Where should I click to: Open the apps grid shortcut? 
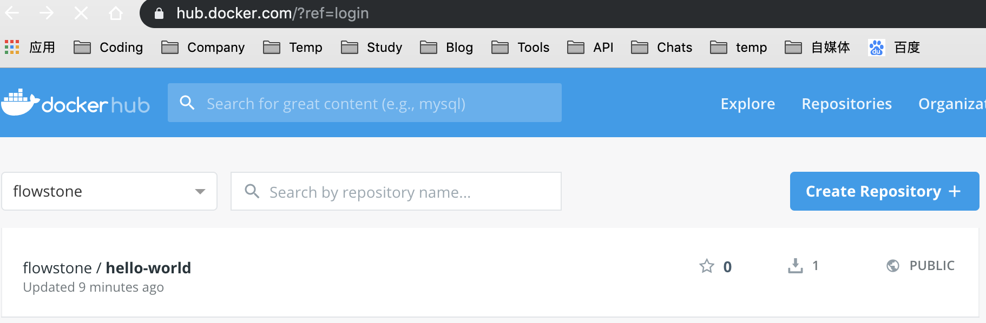tap(12, 48)
